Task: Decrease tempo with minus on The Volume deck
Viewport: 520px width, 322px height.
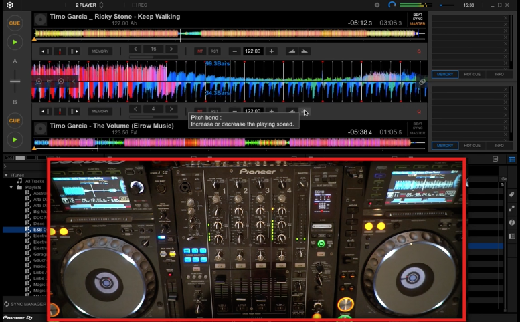Action: click(234, 111)
